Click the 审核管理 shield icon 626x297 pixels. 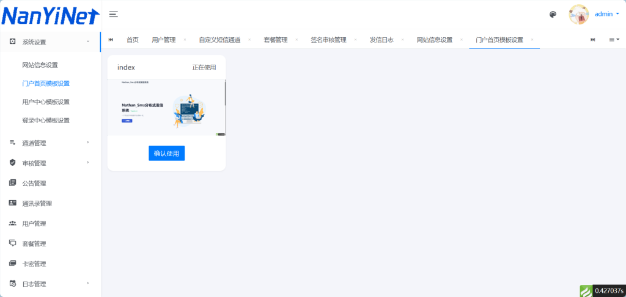(x=12, y=162)
